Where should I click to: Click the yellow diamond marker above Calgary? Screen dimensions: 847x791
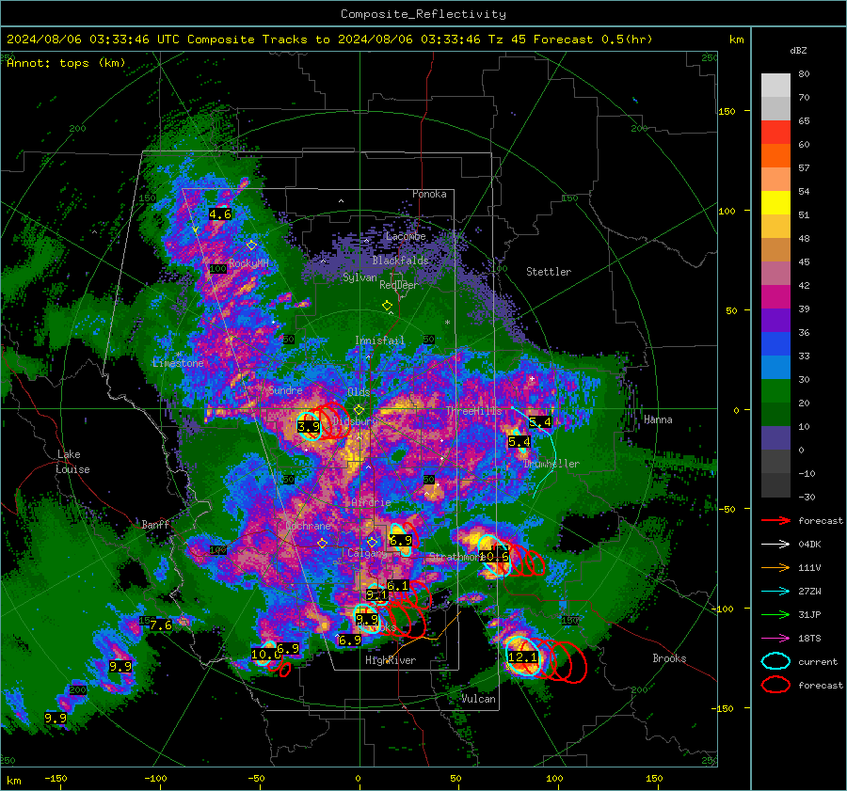click(372, 542)
